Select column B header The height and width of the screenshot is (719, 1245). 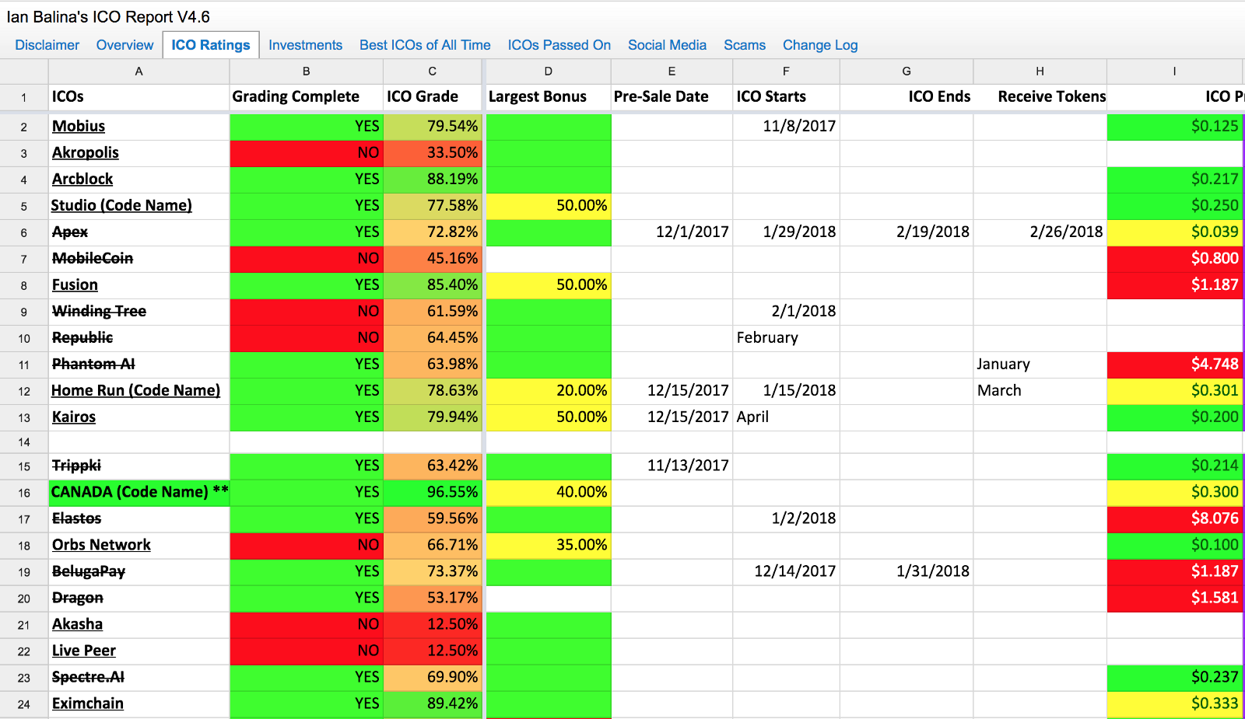click(307, 72)
